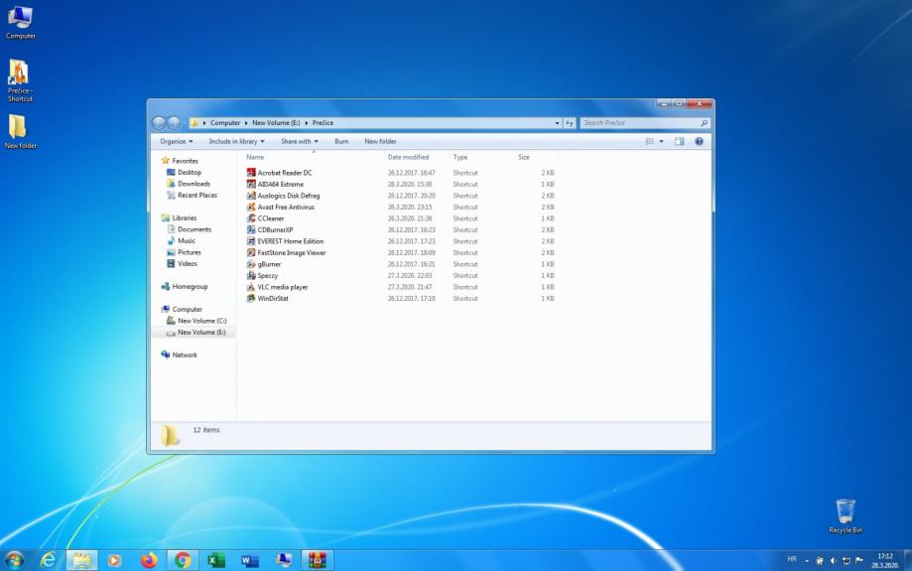Select the Acrobat Reader DC shortcut
Image resolution: width=912 pixels, height=571 pixels.
click(x=284, y=173)
